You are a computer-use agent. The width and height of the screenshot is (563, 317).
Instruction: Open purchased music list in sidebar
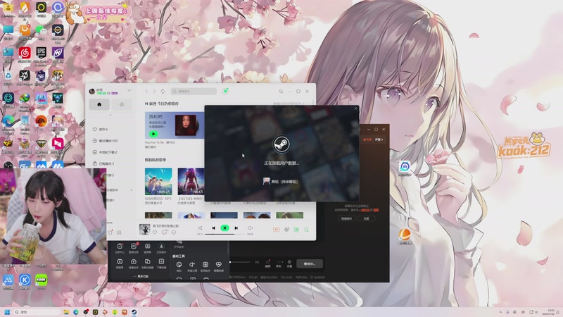coord(103,163)
